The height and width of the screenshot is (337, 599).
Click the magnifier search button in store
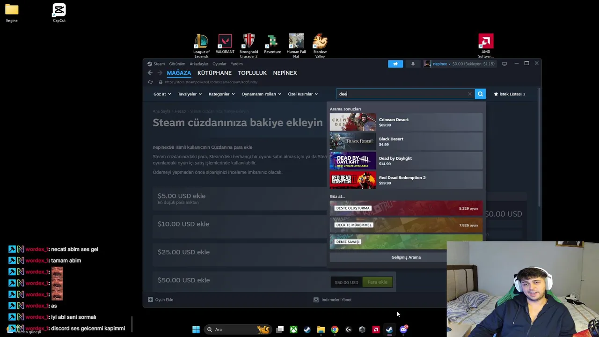coord(480,94)
